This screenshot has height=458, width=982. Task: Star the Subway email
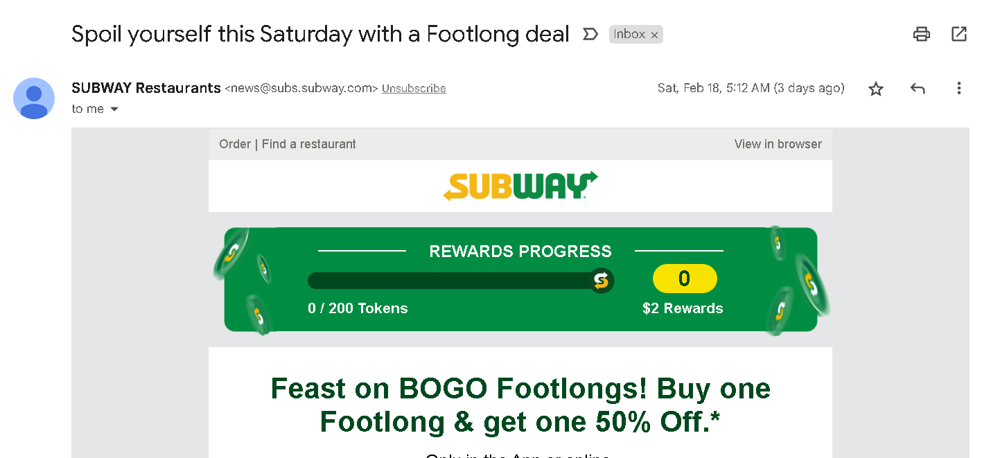point(876,89)
